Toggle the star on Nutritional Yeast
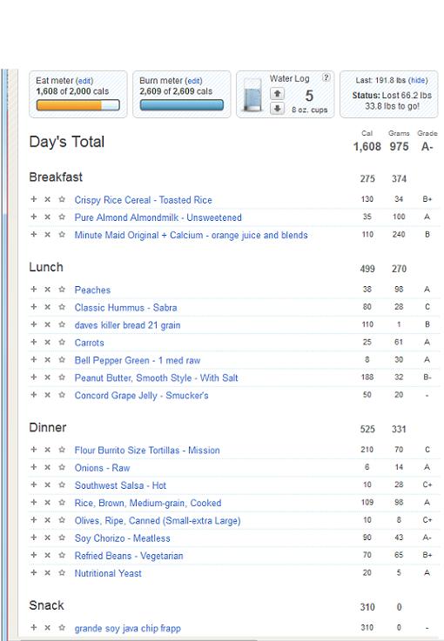The image size is (444, 641). click(62, 573)
